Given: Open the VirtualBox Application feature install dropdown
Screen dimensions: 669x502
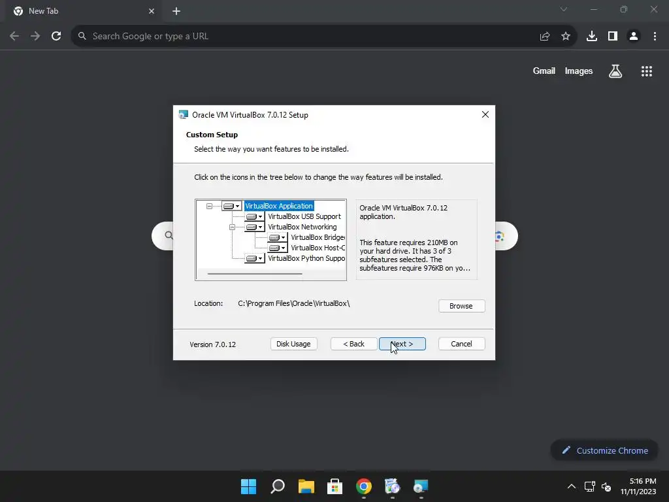Looking at the screenshot, I should tap(232, 206).
